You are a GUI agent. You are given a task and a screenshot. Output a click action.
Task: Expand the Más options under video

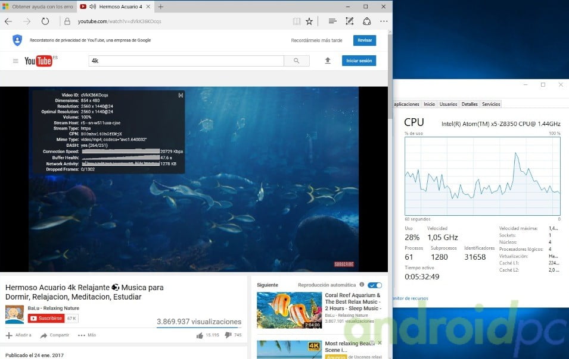(x=86, y=335)
